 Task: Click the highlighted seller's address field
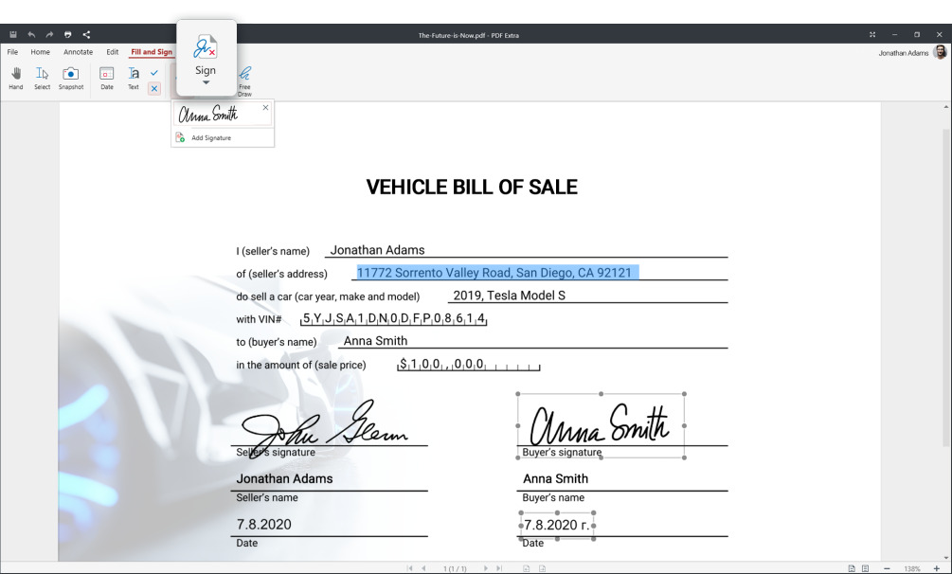[x=497, y=273]
